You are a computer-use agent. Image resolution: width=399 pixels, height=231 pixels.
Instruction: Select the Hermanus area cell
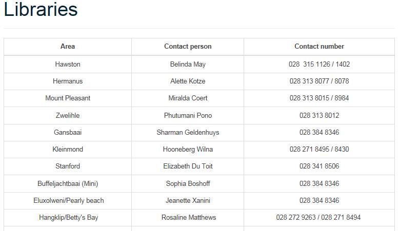(x=68, y=81)
